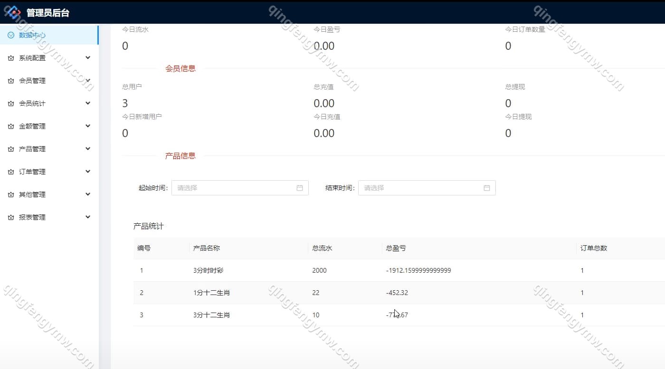665x369 pixels.
Task: Click the admin backend logo icon
Action: [13, 12]
